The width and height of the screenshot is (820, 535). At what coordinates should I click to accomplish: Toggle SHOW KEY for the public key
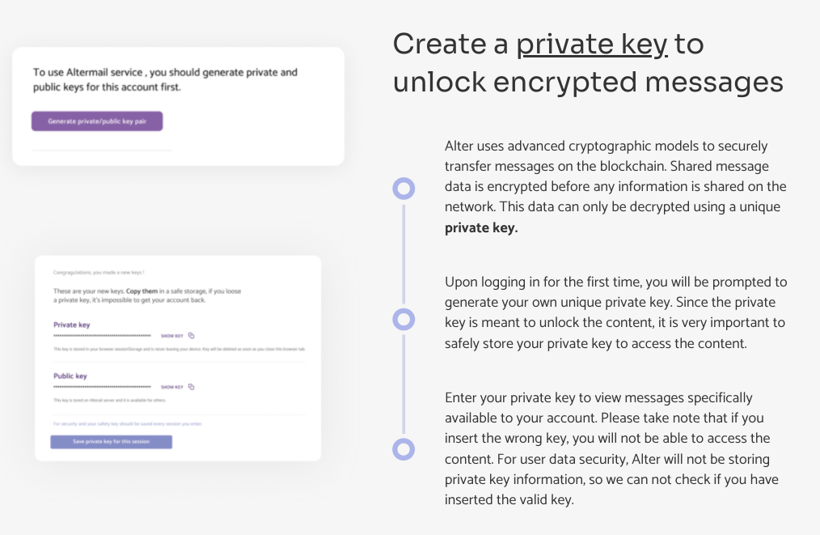[172, 387]
